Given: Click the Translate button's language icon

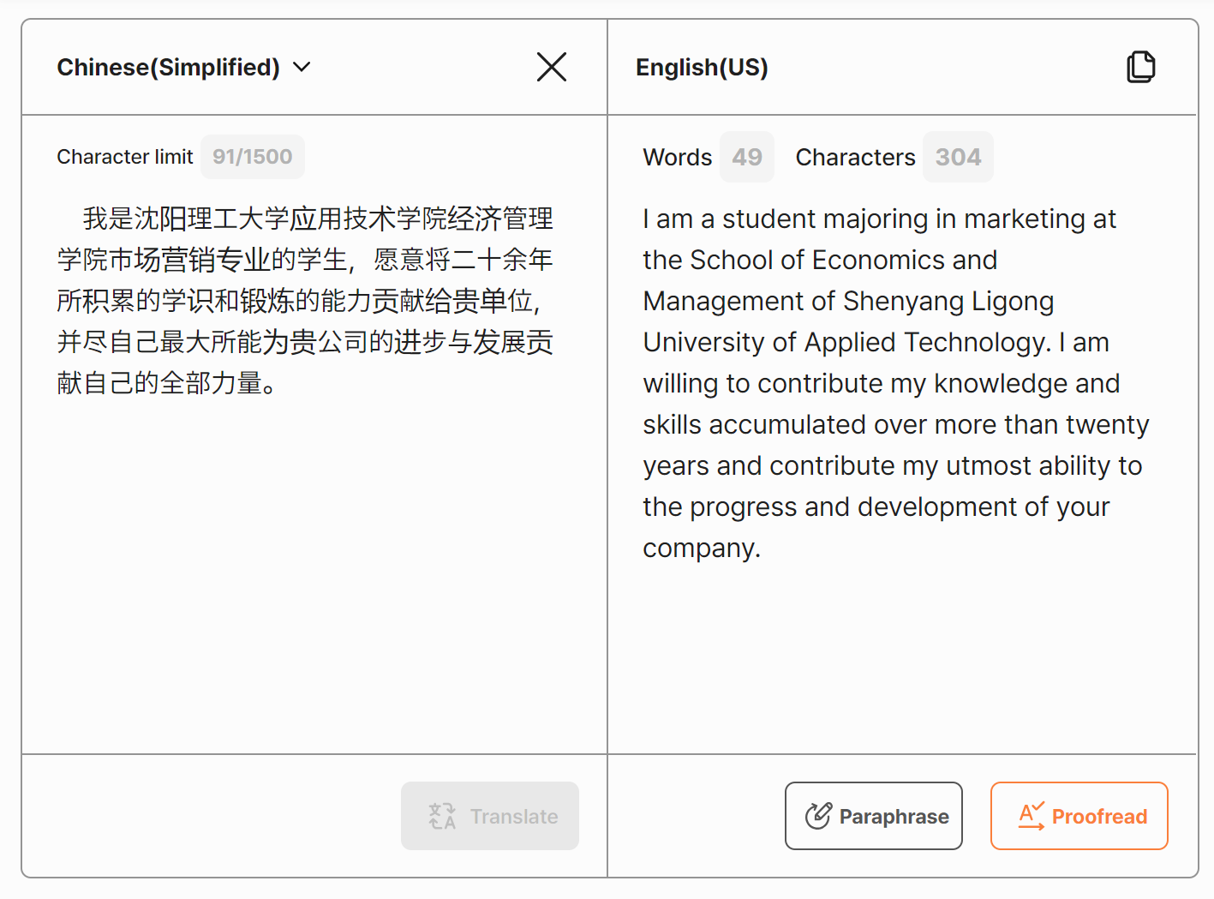Looking at the screenshot, I should click(x=442, y=816).
